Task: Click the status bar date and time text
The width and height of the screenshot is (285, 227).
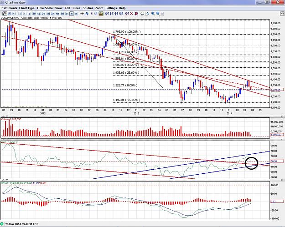Action: click(21, 224)
